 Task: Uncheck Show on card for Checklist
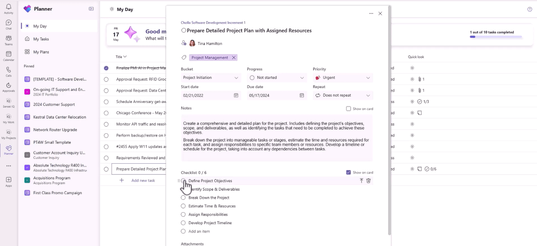coord(348,172)
